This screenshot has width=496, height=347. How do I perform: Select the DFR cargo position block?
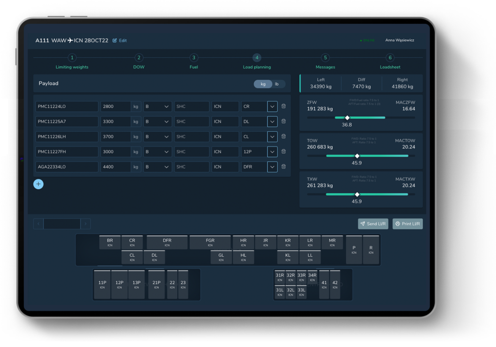tap(167, 242)
